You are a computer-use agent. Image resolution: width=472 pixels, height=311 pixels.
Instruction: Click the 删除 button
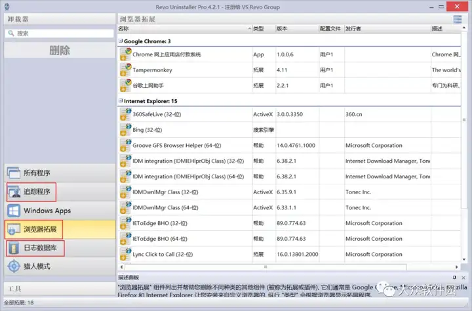(x=60, y=50)
